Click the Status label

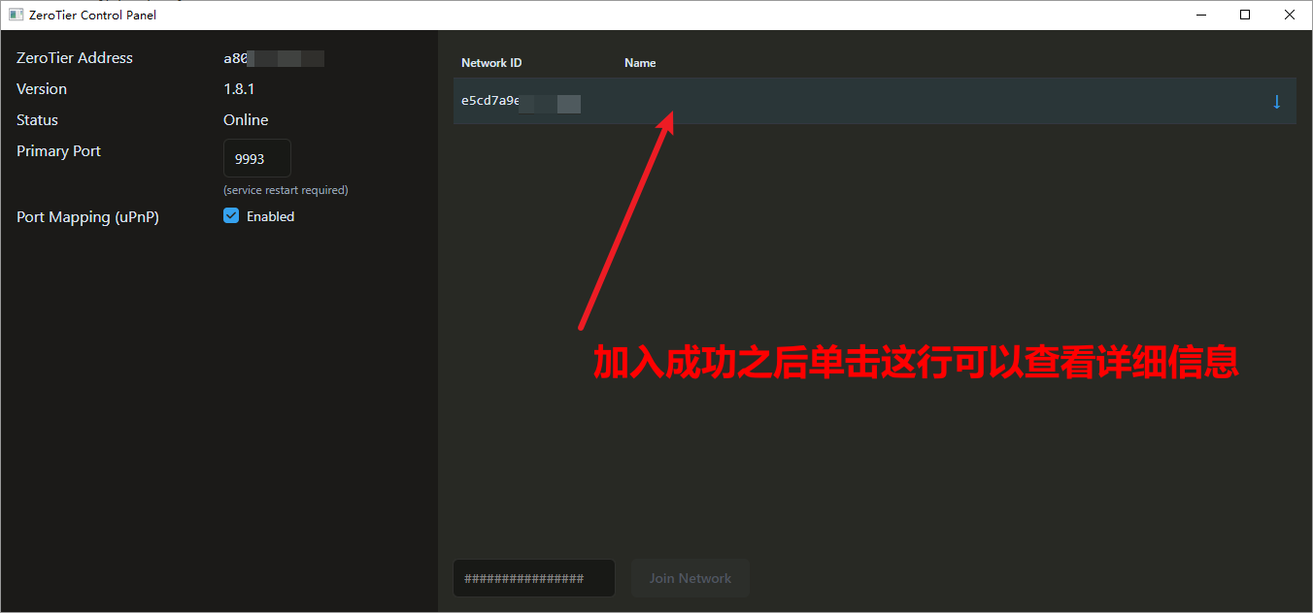click(x=37, y=120)
